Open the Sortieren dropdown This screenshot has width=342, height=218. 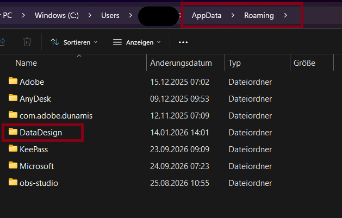pos(74,42)
